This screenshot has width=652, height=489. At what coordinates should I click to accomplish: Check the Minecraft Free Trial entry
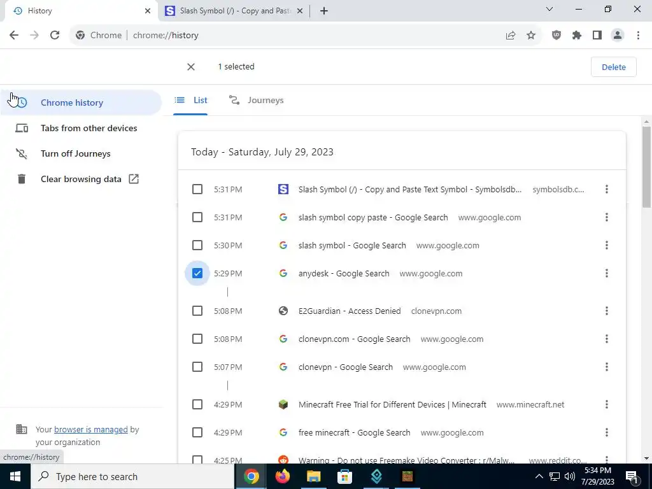197,404
